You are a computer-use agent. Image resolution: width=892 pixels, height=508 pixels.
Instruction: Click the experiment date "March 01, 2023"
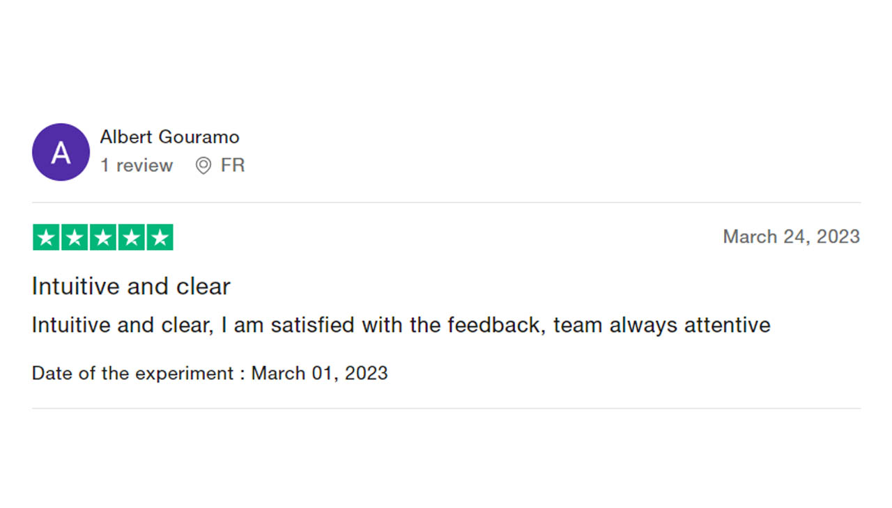click(319, 373)
